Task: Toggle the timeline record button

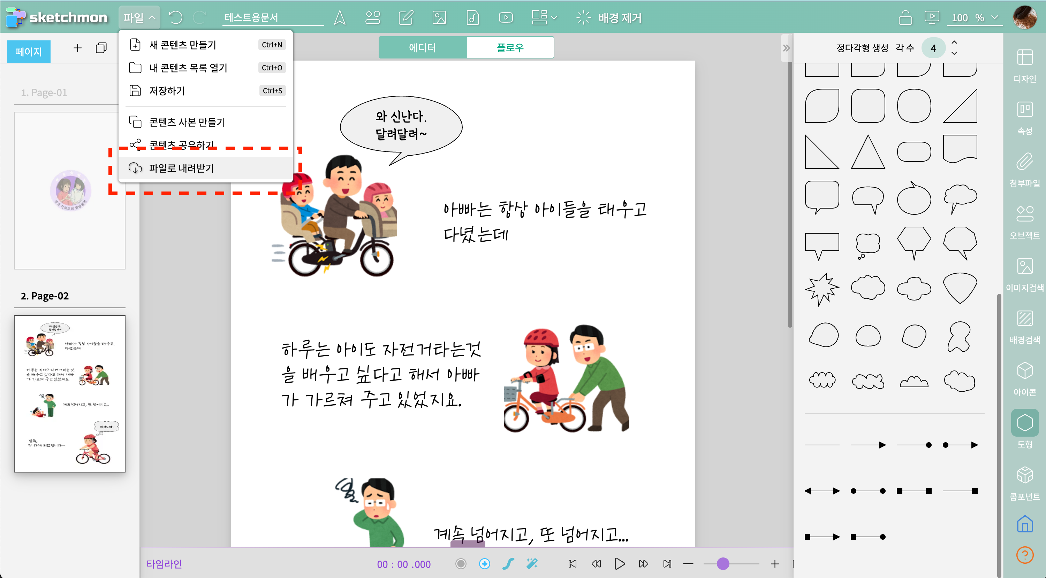Action: [461, 563]
